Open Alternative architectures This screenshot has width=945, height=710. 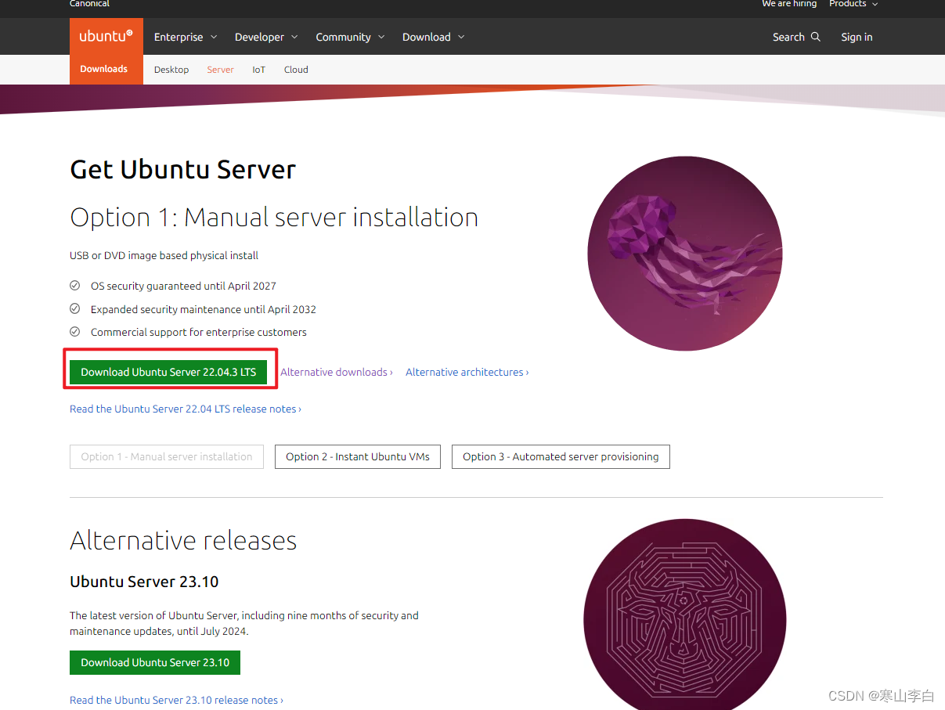[466, 371]
